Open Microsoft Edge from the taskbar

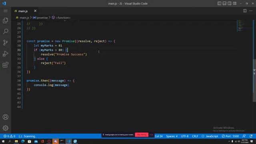(x=23, y=141)
